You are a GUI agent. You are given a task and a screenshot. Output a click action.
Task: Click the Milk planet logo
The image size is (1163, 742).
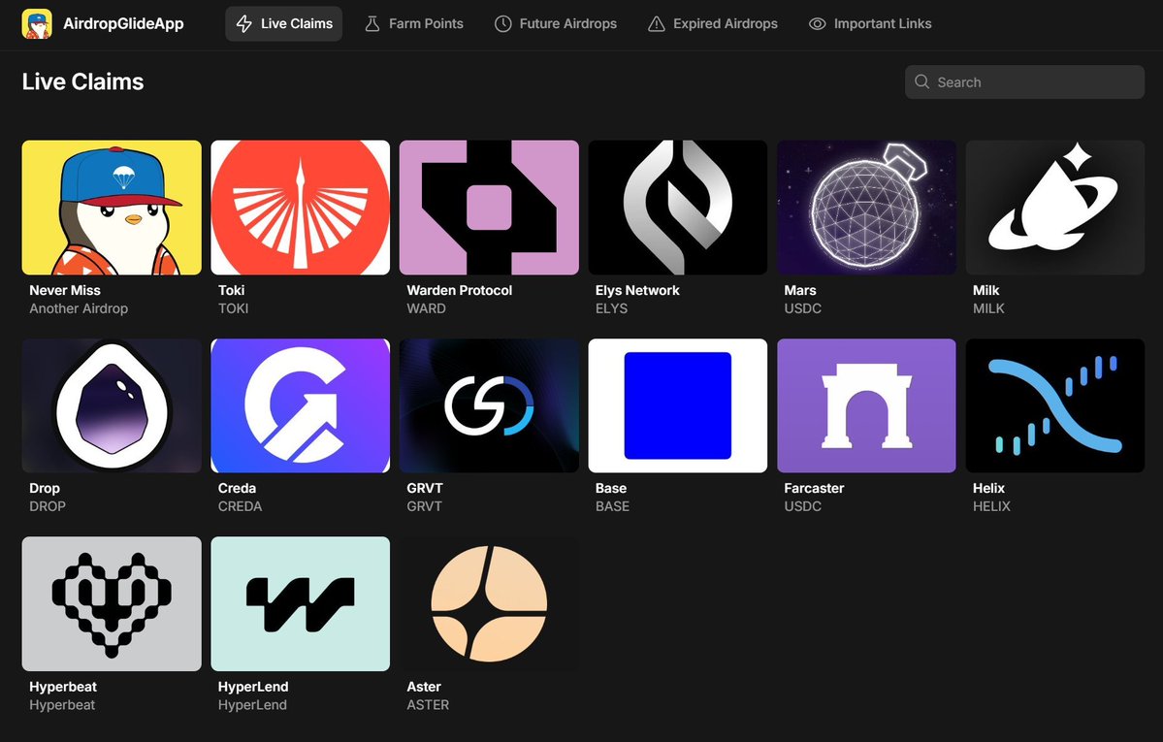point(1054,208)
